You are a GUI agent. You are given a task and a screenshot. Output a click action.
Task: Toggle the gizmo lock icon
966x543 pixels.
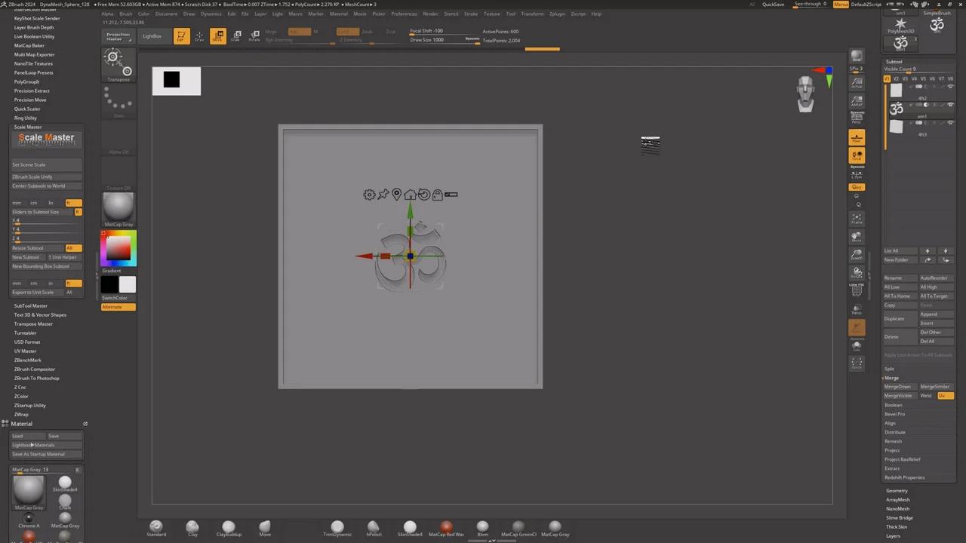437,195
